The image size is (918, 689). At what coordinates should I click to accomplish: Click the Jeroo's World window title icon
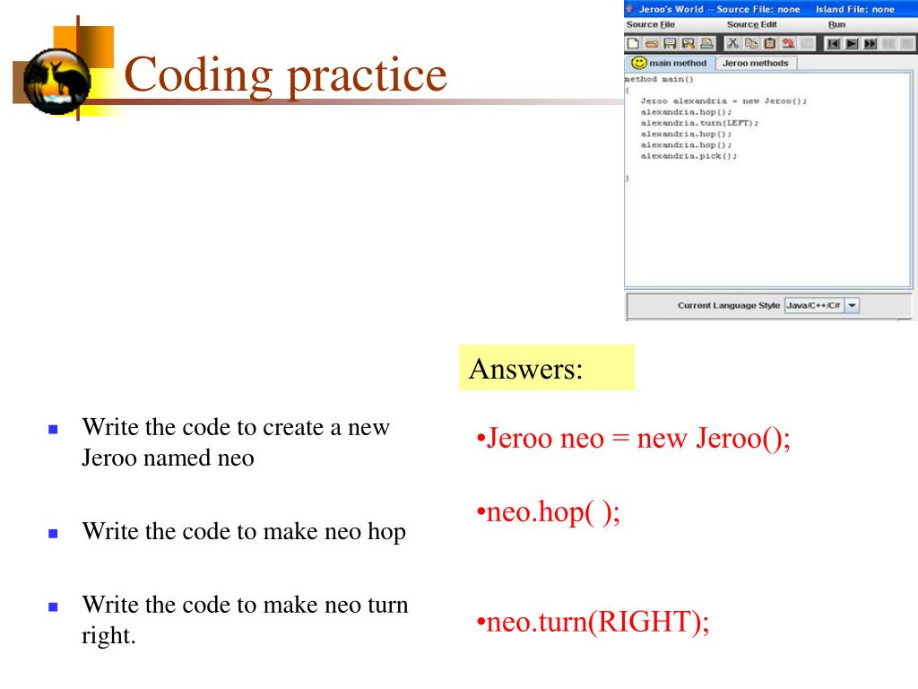click(x=630, y=9)
